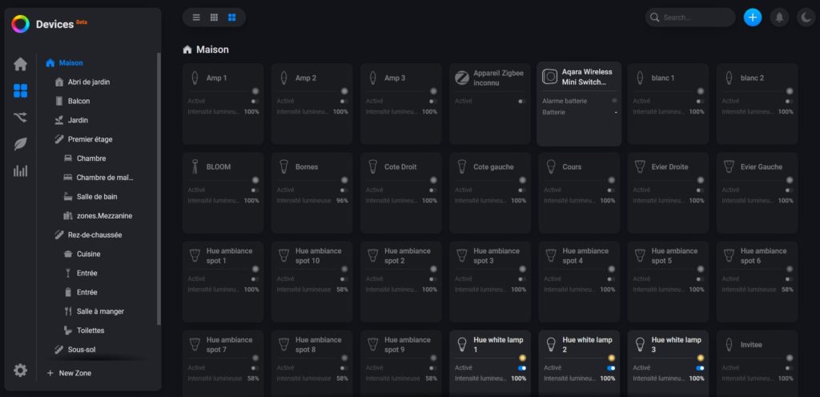Open the Sous-sol zone
Image resolution: width=820 pixels, height=397 pixels.
tap(81, 349)
